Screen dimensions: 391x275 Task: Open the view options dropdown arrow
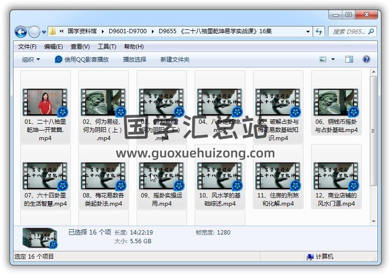[x=333, y=59]
